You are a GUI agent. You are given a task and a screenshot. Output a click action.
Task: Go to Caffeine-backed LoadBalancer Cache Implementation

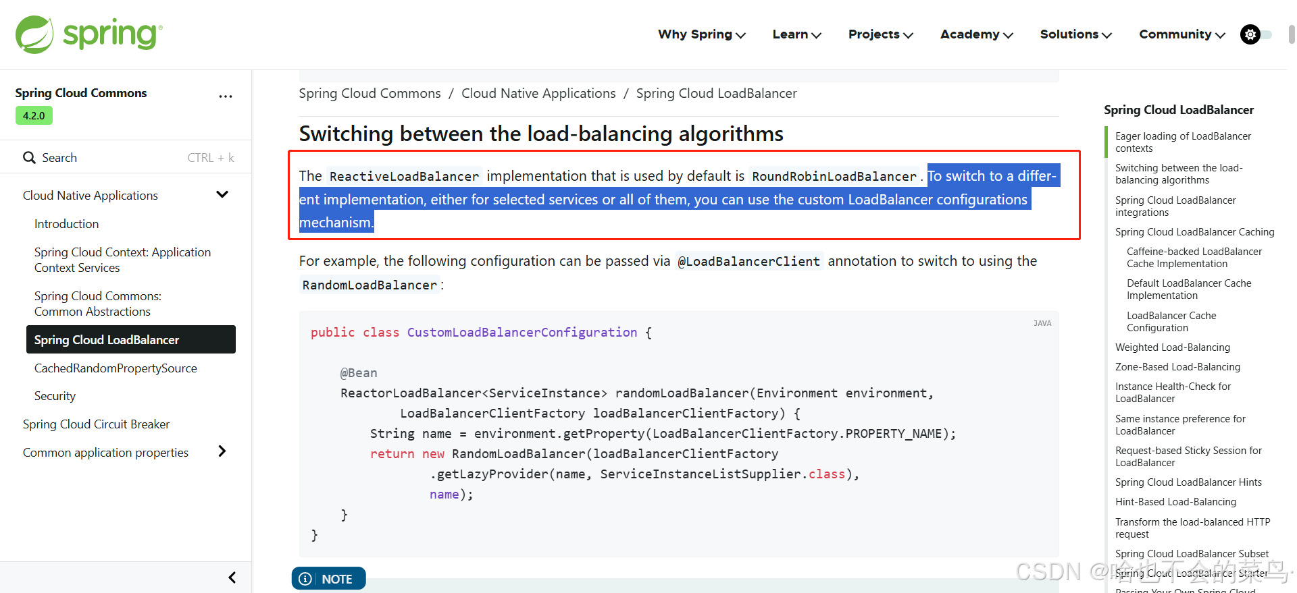coord(1194,258)
